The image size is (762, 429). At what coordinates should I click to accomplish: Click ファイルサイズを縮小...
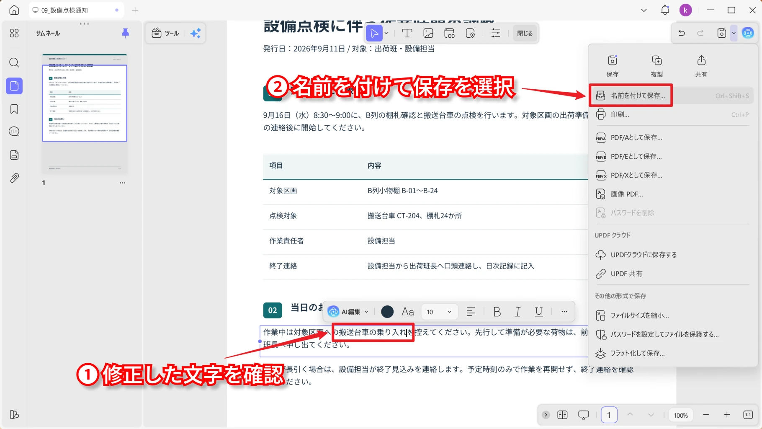click(x=672, y=315)
